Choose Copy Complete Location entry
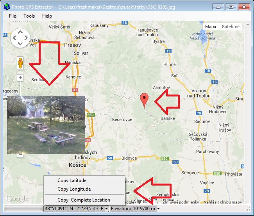This screenshot has height=216, width=254. pos(84,200)
